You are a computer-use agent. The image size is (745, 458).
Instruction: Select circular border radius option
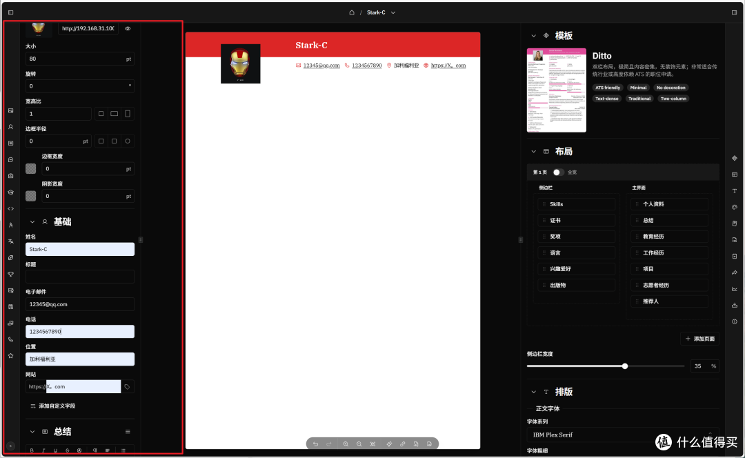(x=128, y=141)
